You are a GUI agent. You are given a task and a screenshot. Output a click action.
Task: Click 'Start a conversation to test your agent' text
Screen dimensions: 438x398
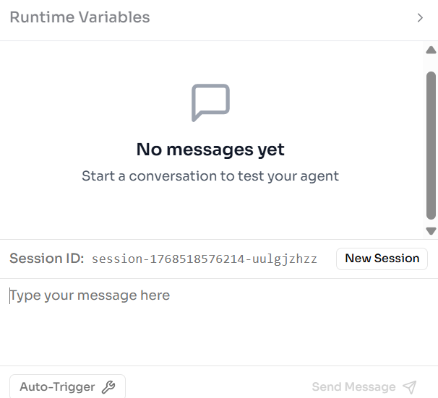coord(210,176)
